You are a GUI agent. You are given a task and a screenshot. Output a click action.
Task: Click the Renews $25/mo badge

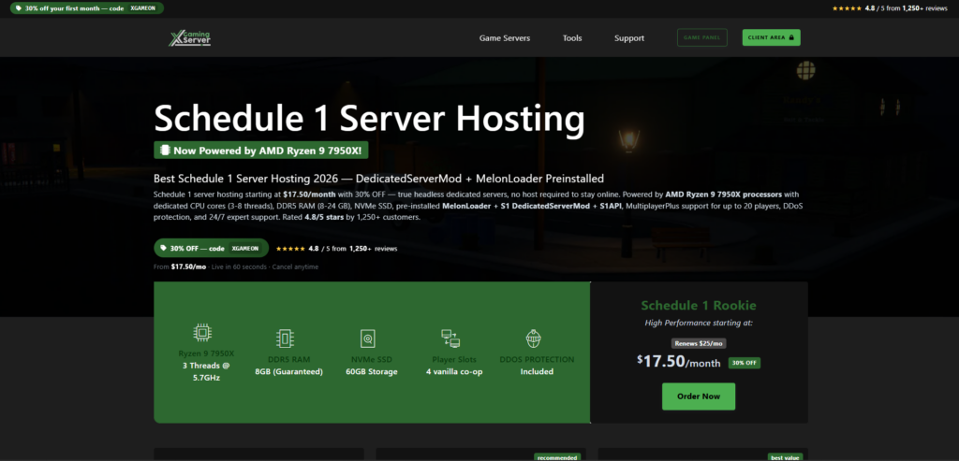point(699,344)
